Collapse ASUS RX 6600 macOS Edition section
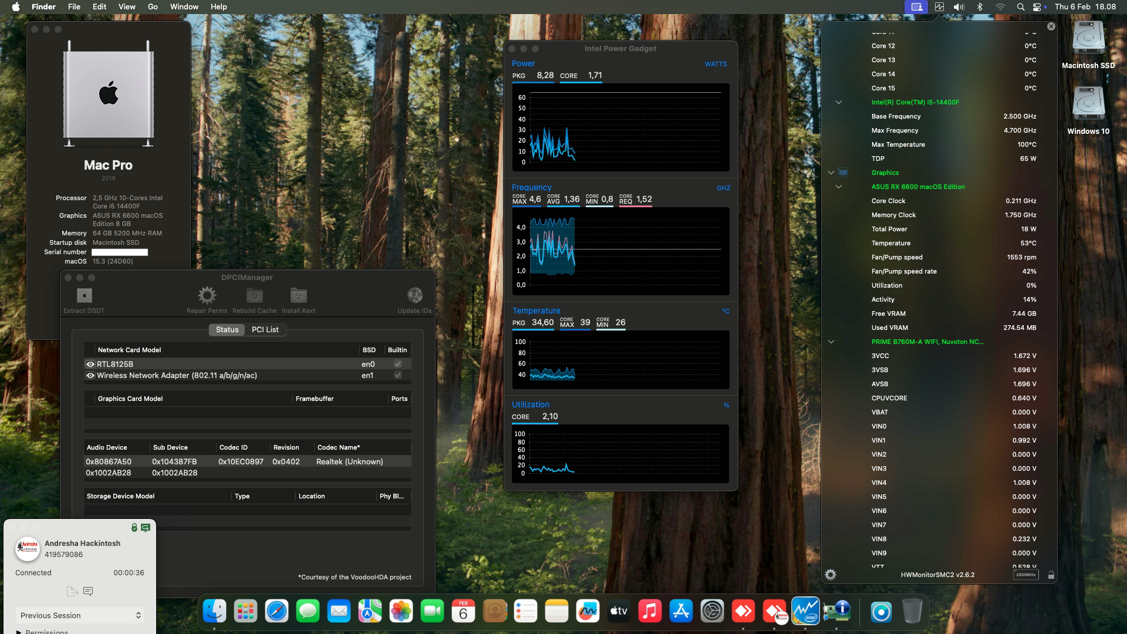 coord(839,187)
